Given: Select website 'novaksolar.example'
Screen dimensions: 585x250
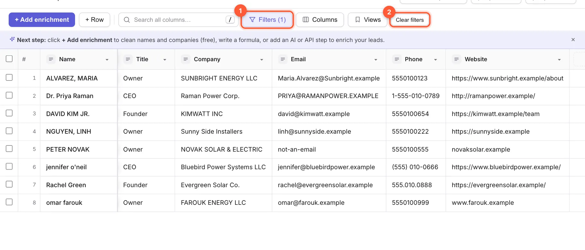Looking at the screenshot, I should 507,149.
